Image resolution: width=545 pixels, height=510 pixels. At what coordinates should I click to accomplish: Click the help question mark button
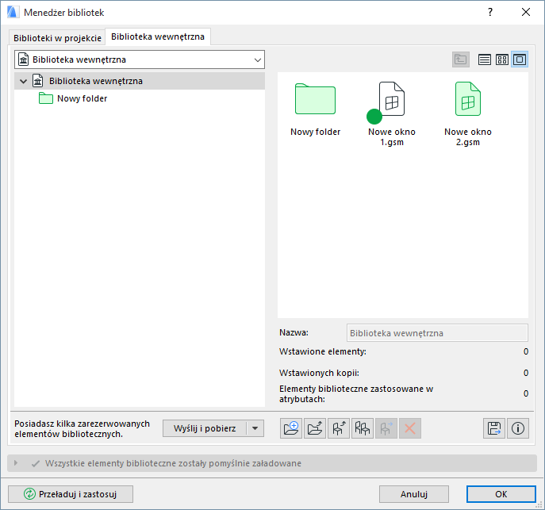point(490,12)
